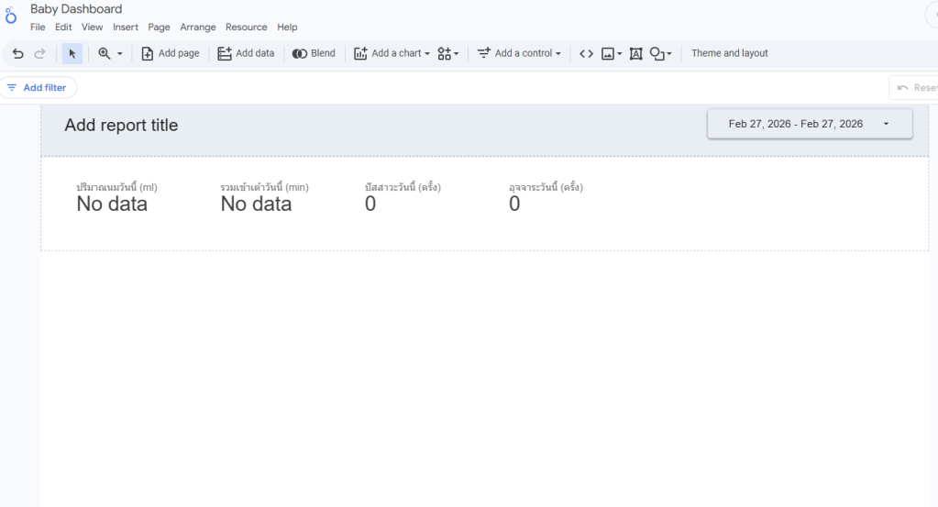Click the Undo arrow icon
938x507 pixels.
(x=17, y=54)
